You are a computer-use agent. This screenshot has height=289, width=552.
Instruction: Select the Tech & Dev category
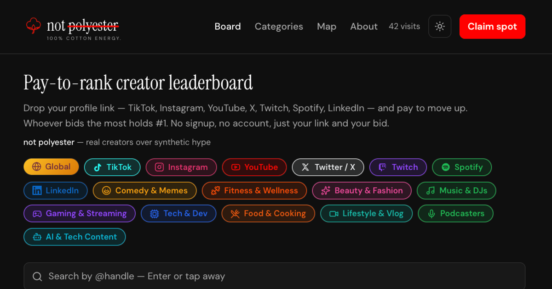178,213
